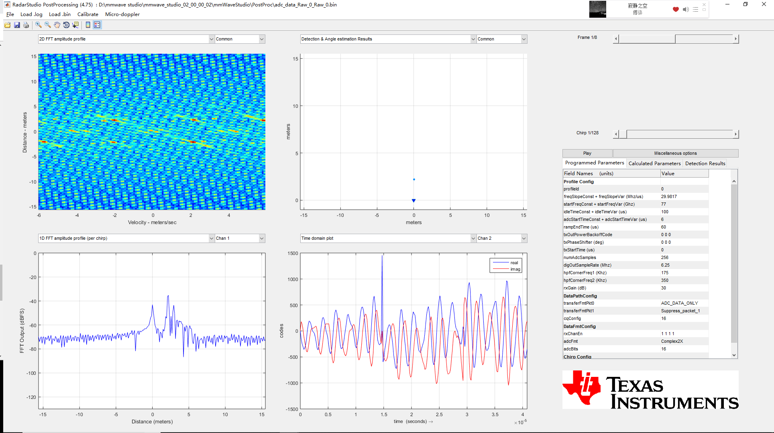This screenshot has width=774, height=433.
Task: Open the Micro-doppler menu
Action: [122, 14]
